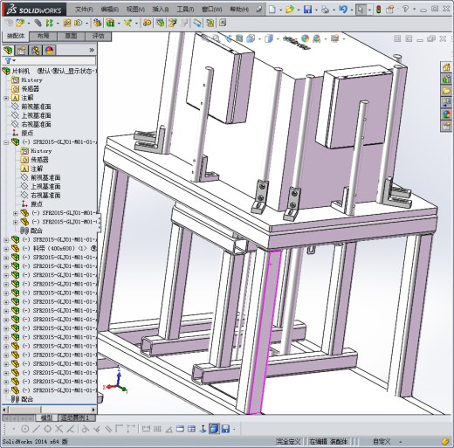The height and width of the screenshot is (448, 454).
Task: Click the Undo icon
Action: pyautogui.click(x=343, y=10)
